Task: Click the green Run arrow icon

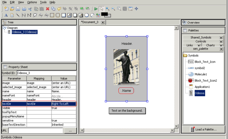Action: 96,9
